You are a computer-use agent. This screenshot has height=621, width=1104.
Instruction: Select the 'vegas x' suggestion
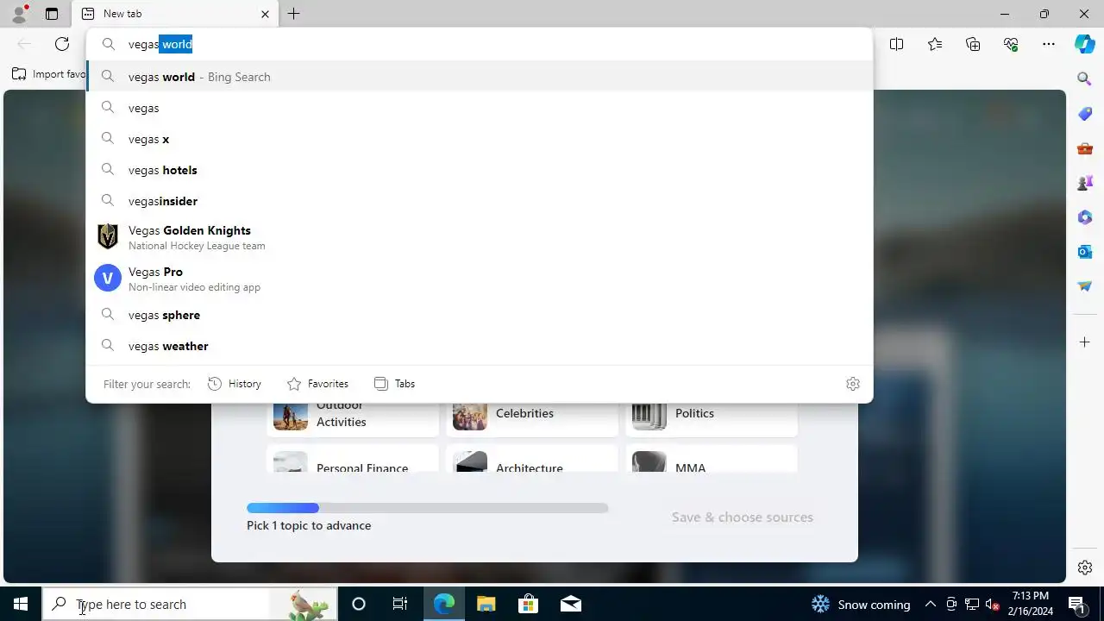(x=480, y=139)
